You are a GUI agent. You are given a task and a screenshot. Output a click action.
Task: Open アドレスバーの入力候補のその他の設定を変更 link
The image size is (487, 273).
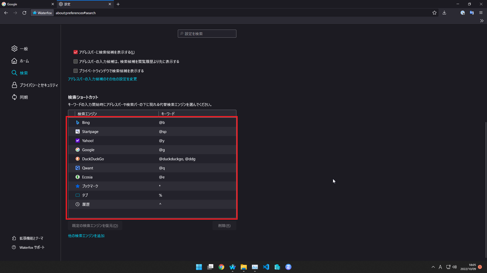pos(102,79)
